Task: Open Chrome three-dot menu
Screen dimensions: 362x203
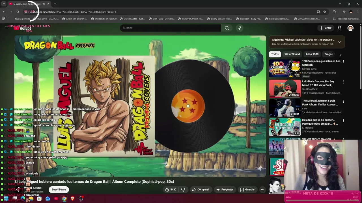Action: (358, 12)
